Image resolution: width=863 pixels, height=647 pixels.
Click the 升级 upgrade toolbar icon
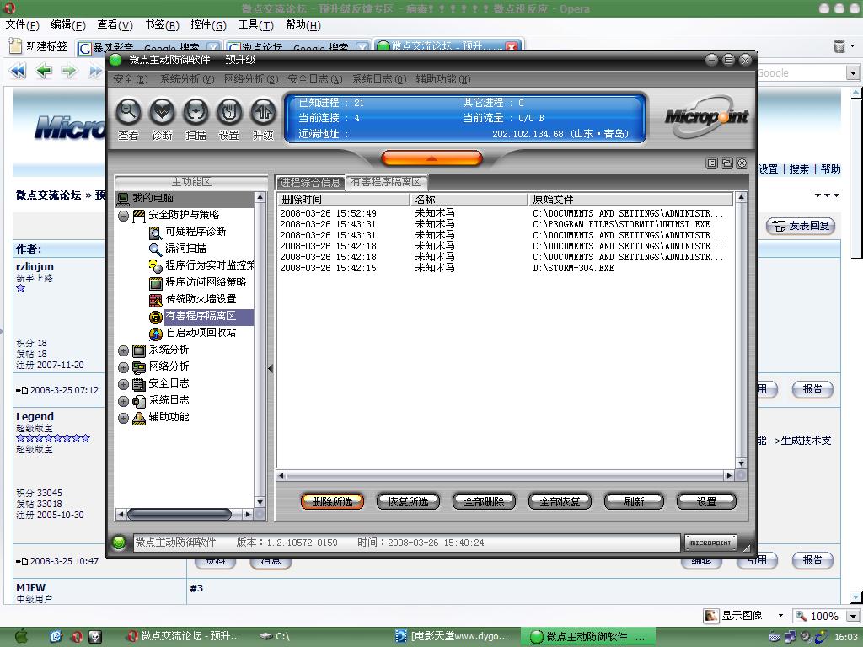[263, 112]
